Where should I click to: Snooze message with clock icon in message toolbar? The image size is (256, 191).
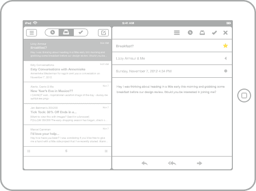tap(190, 32)
